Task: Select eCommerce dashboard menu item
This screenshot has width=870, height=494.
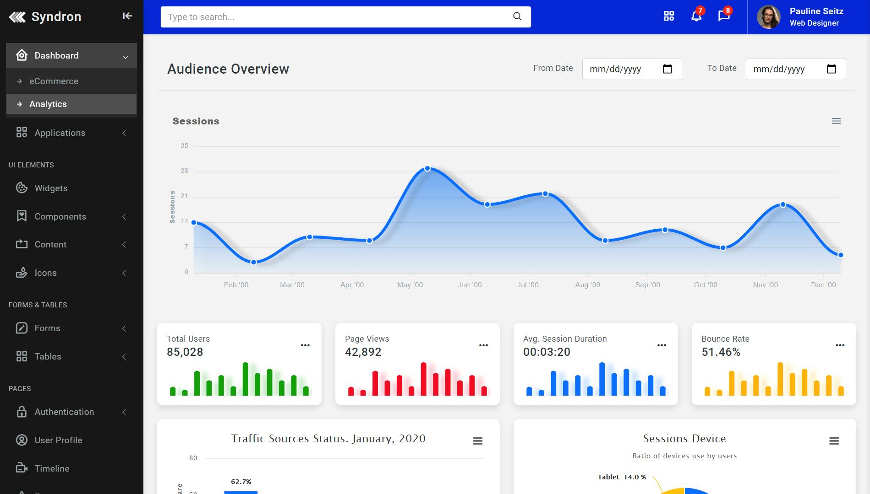Action: [x=71, y=81]
